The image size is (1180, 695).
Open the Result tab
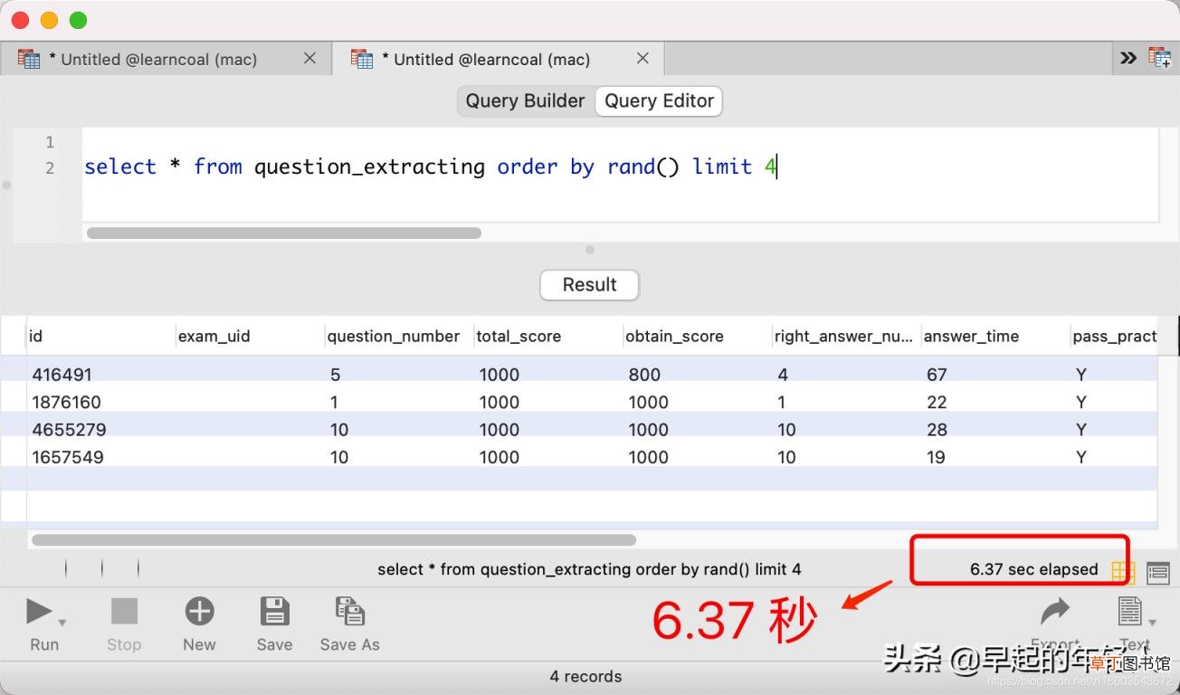click(x=589, y=284)
